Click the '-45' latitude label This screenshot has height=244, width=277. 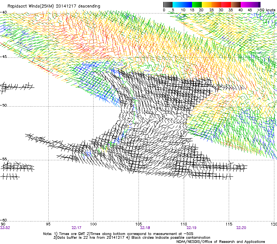point(3,57)
